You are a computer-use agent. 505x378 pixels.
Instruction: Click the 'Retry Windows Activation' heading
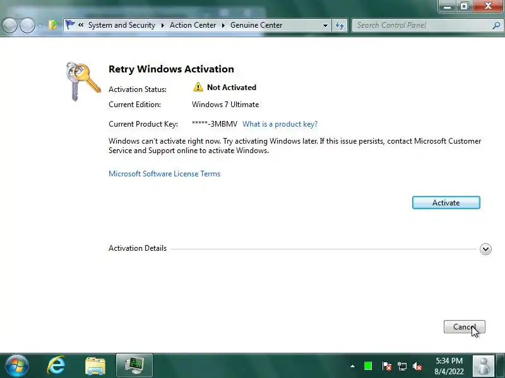[x=171, y=69]
